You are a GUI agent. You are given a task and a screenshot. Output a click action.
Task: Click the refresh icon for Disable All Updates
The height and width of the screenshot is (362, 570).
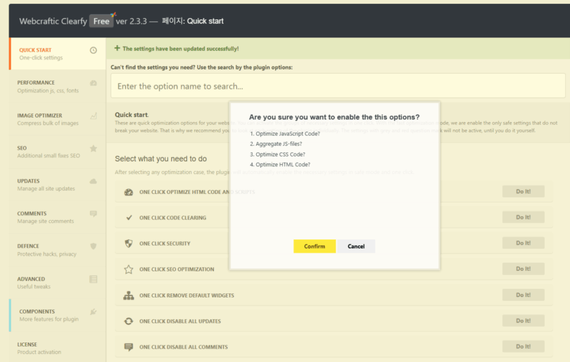[129, 321]
